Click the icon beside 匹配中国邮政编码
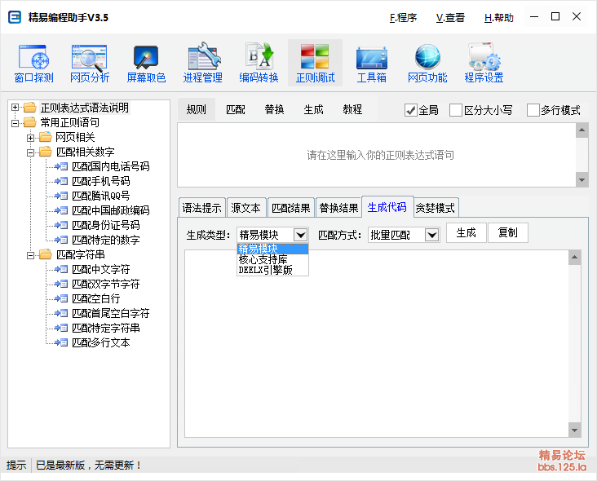The width and height of the screenshot is (597, 481). (x=61, y=210)
